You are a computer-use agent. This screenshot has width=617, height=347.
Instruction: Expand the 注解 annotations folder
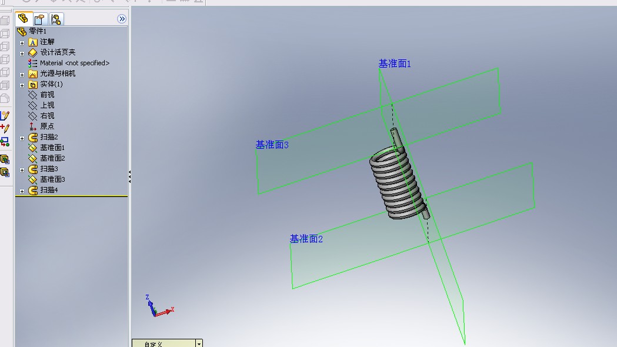point(22,42)
